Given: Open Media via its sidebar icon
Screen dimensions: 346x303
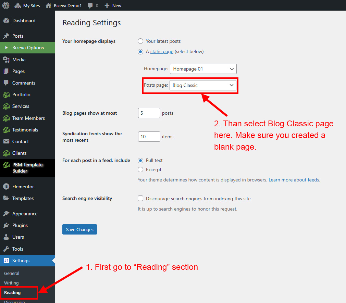Looking at the screenshot, I should click(x=6, y=60).
